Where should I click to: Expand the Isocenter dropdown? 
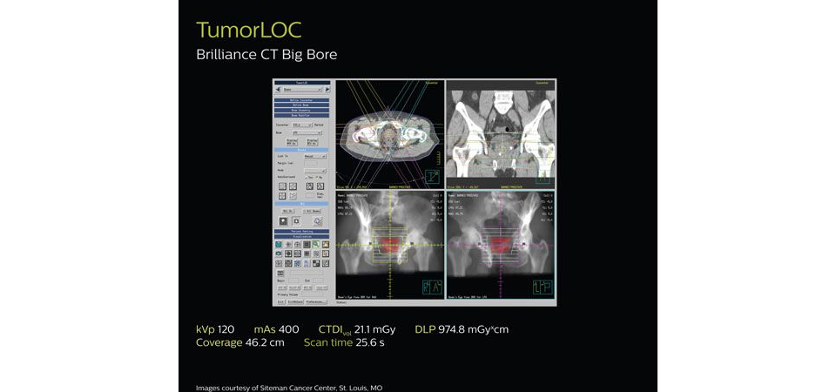click(x=302, y=125)
